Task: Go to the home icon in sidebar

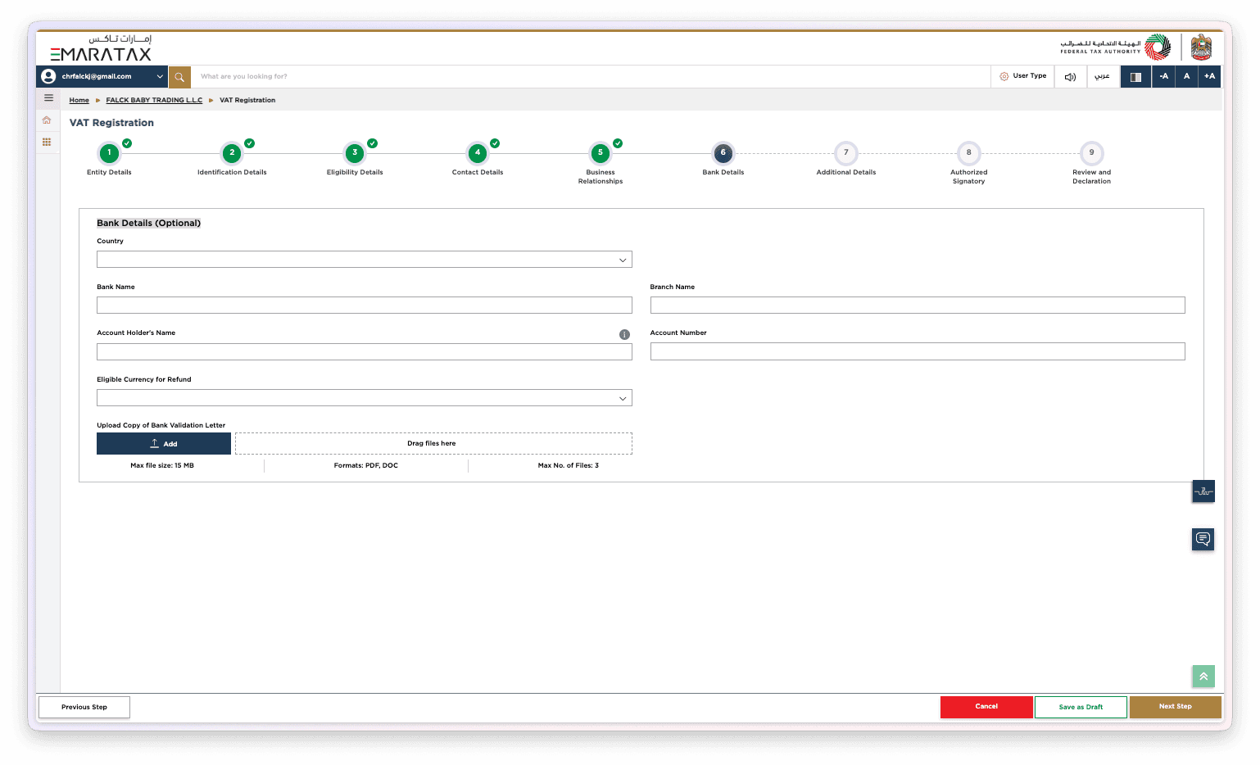Action: [x=47, y=120]
